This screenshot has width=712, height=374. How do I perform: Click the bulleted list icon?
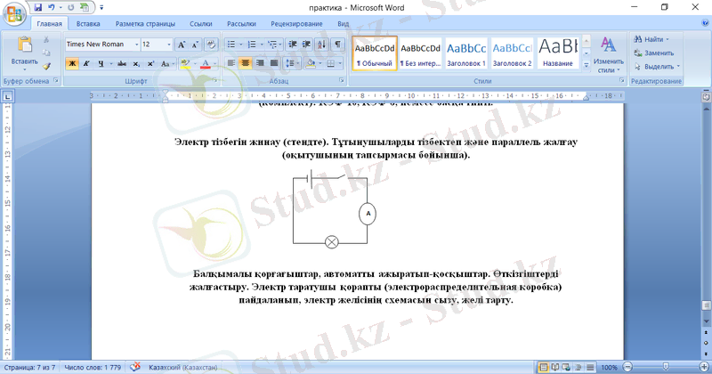[x=231, y=44]
